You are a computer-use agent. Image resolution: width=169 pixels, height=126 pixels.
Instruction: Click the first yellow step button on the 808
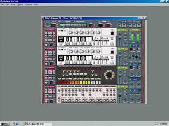(x=81, y=82)
